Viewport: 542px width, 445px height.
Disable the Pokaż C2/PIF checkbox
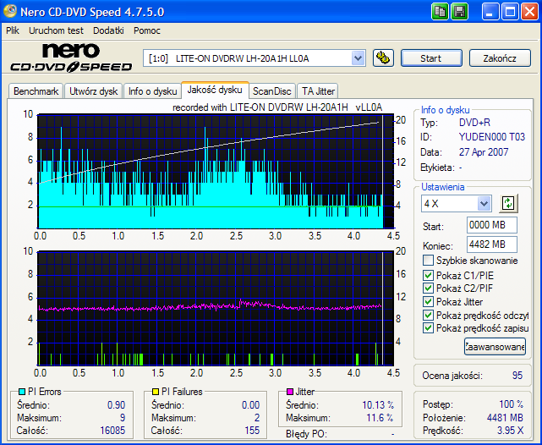pos(428,288)
